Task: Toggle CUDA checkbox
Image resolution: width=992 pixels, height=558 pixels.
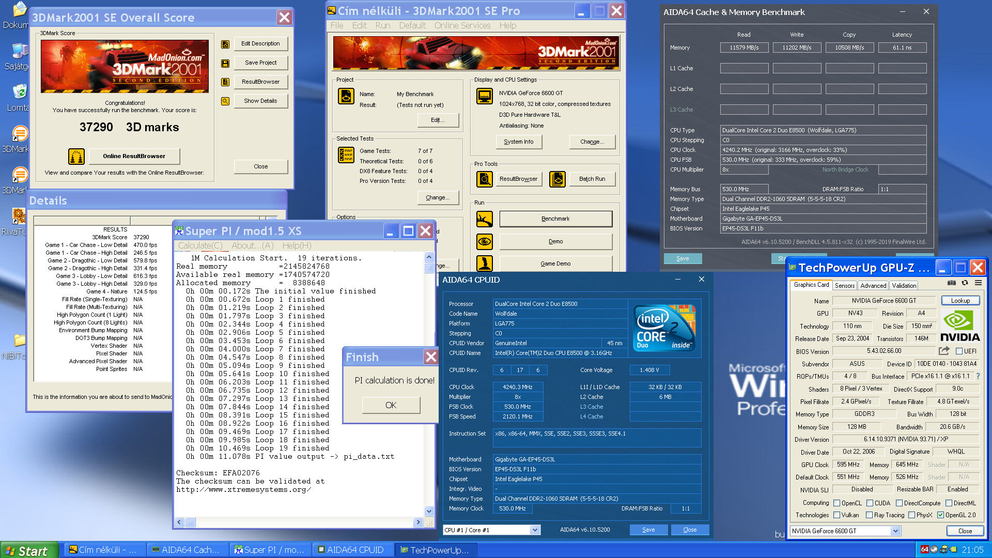Action: pyautogui.click(x=870, y=503)
